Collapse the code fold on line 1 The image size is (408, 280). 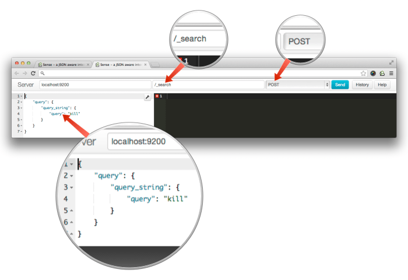[x=22, y=96]
